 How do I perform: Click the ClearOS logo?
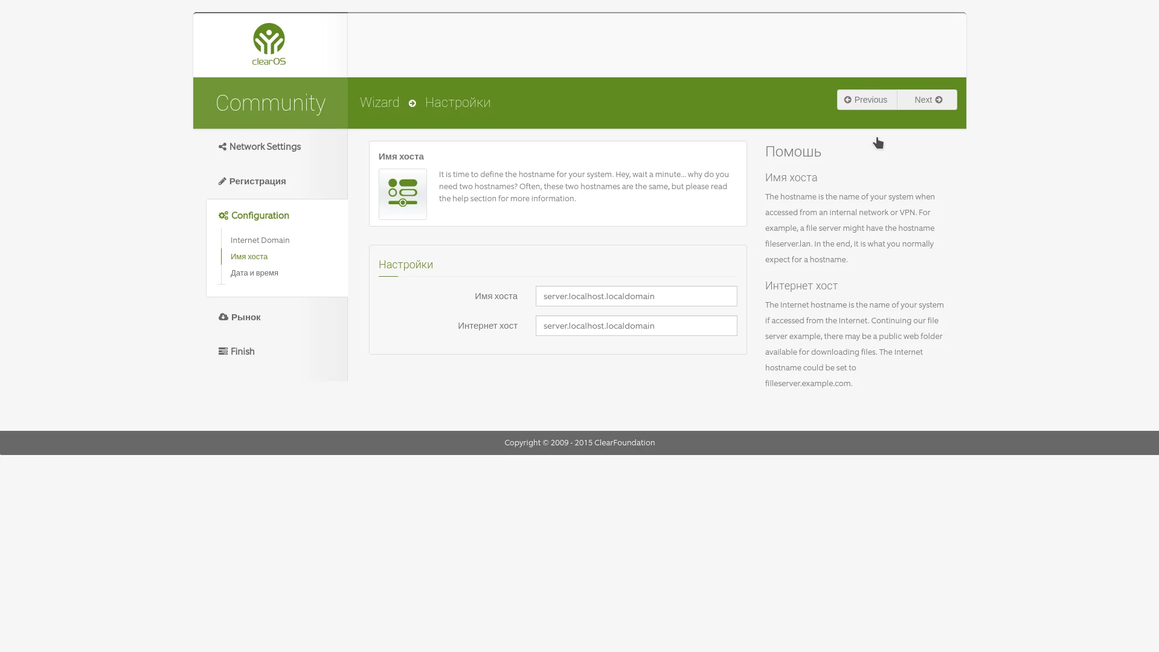tap(269, 44)
